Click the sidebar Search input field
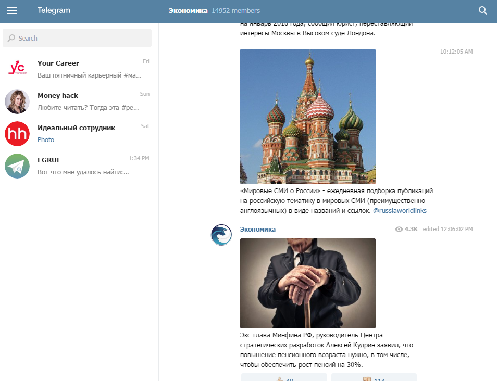The height and width of the screenshot is (381, 497). pyautogui.click(x=77, y=38)
